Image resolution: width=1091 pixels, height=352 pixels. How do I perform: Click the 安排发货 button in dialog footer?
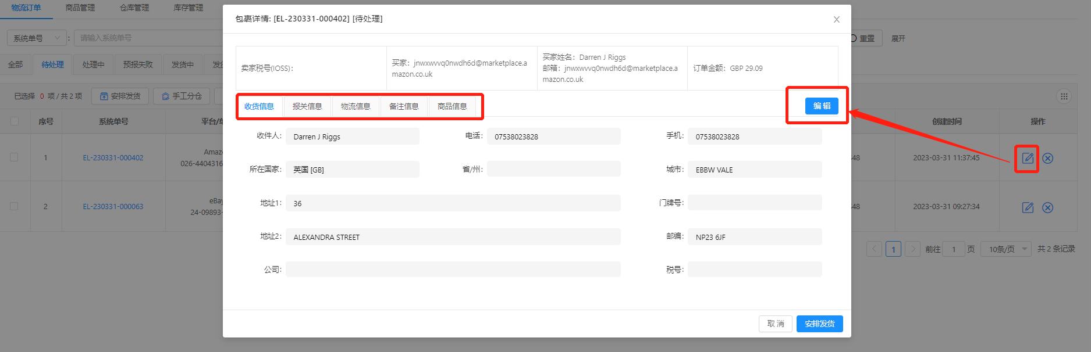coord(819,324)
